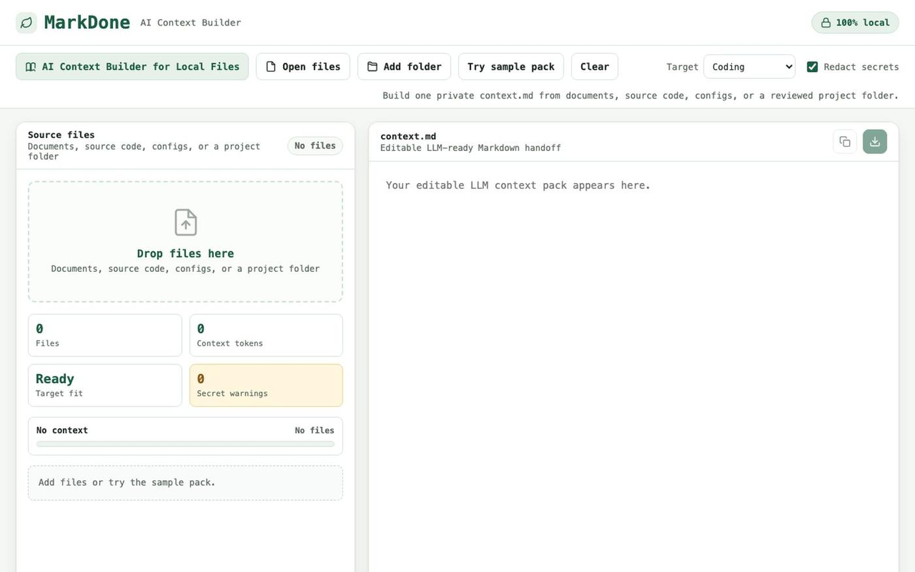Viewport: 915px width, 572px height.
Task: Click the Ready Target fit card
Action: click(105, 386)
